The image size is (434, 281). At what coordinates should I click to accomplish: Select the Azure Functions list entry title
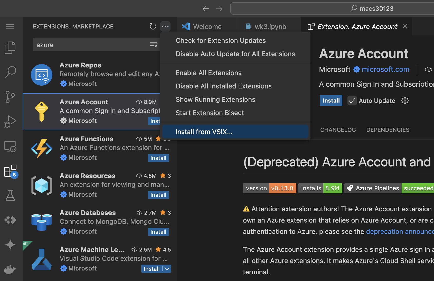[87, 139]
